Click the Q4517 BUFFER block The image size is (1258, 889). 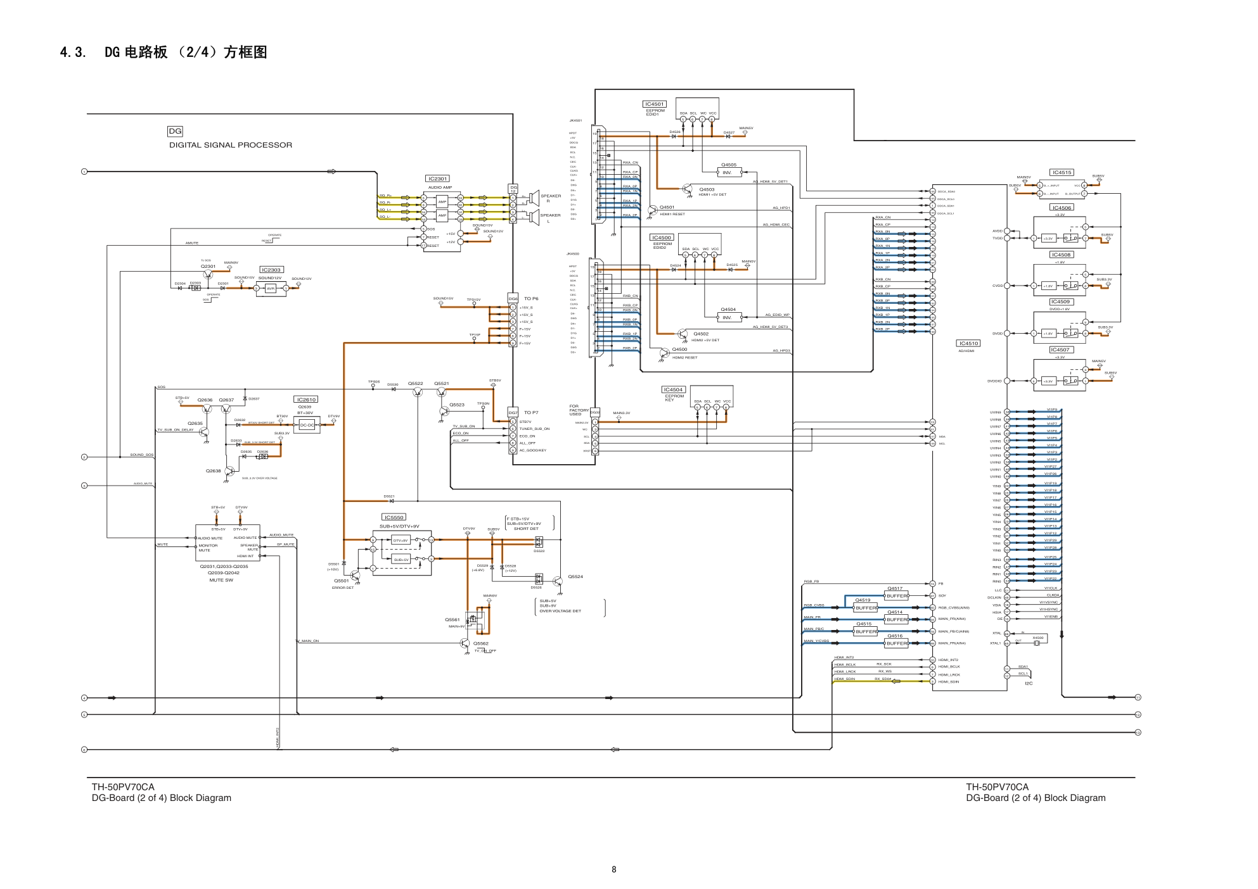[897, 595]
